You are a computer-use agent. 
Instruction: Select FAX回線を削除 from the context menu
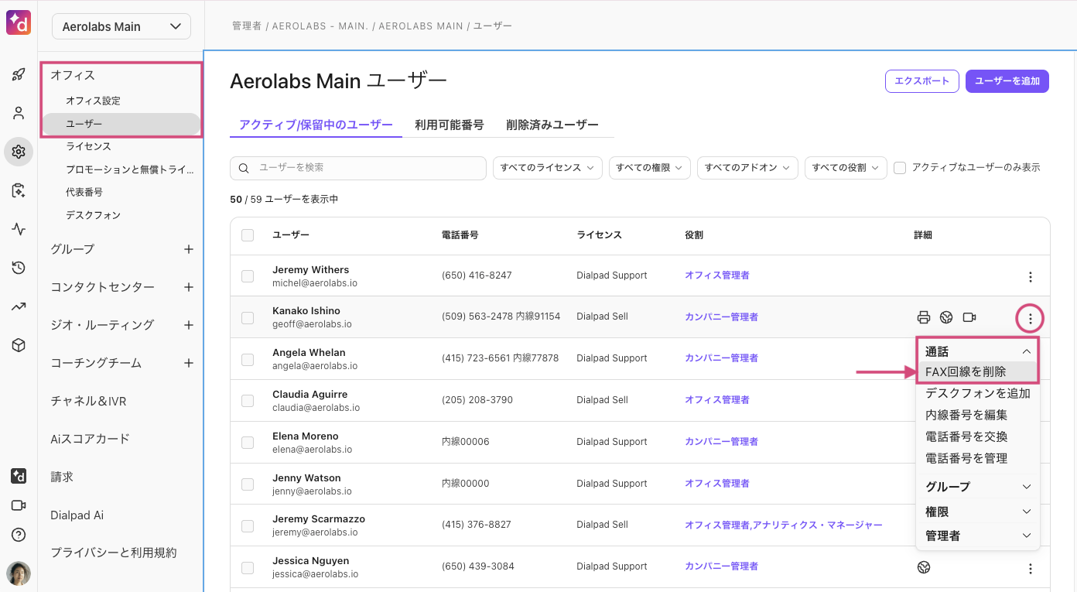[x=966, y=372]
